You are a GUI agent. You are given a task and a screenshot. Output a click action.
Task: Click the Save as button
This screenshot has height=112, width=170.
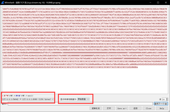click(x=122, y=108)
